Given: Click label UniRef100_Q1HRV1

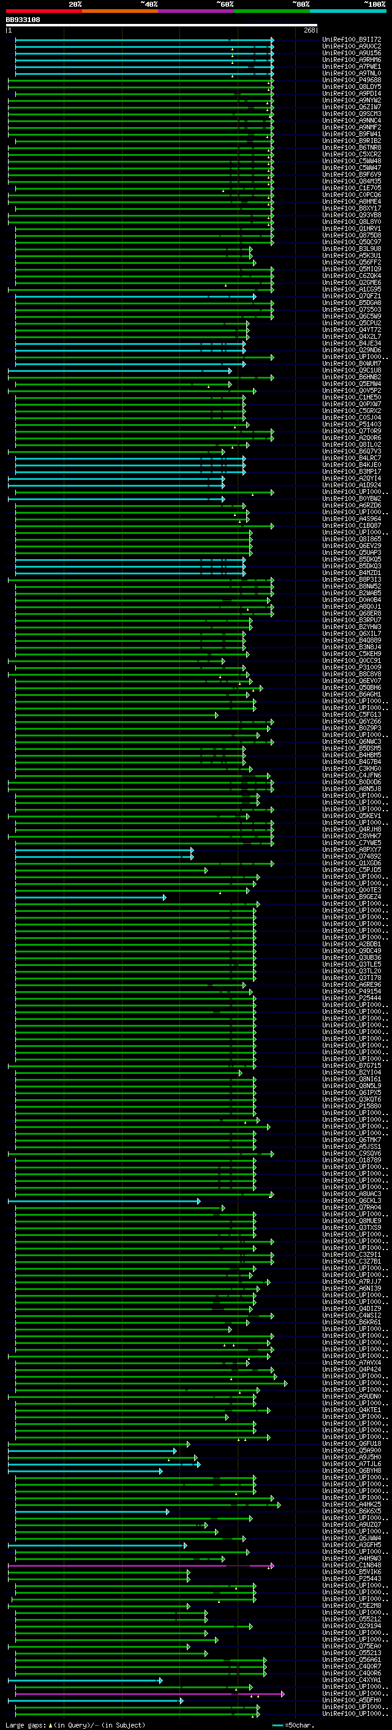Looking at the screenshot, I should coord(352,228).
